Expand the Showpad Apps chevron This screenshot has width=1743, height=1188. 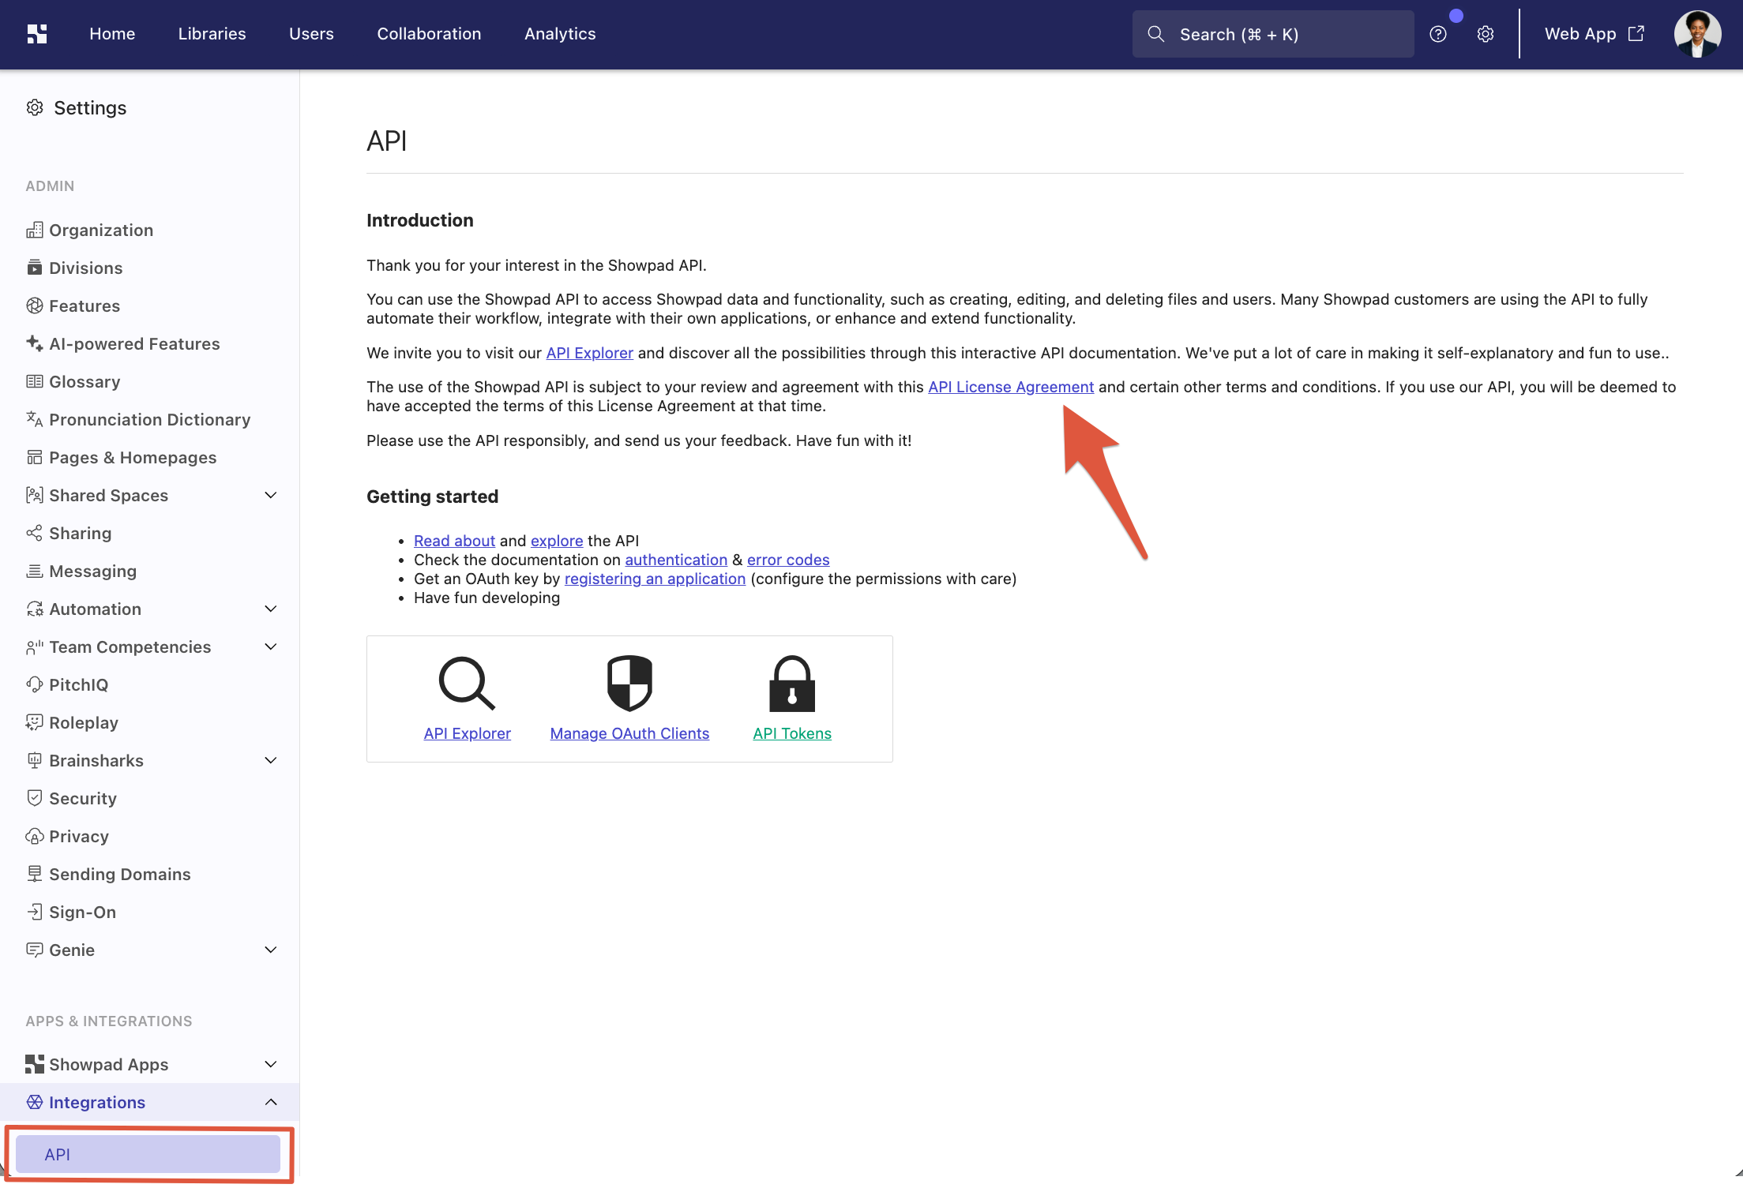click(271, 1064)
